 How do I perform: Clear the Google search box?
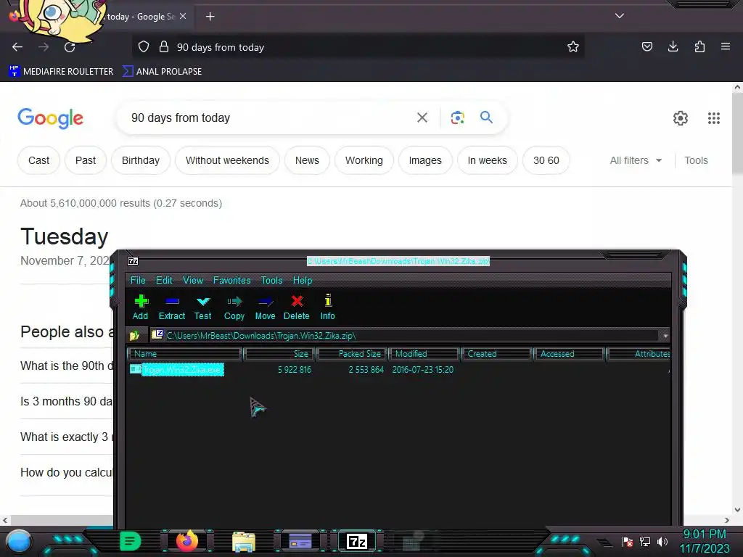[x=422, y=117]
